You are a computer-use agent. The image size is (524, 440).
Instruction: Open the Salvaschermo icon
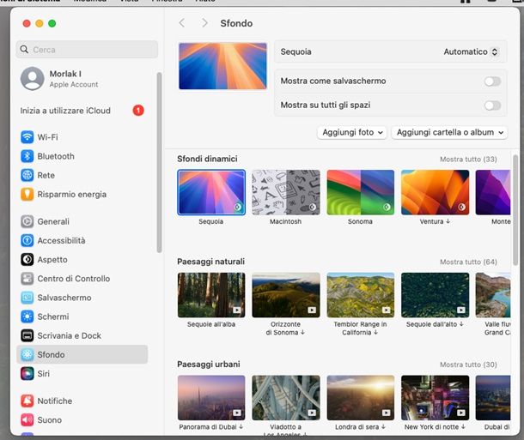click(27, 298)
